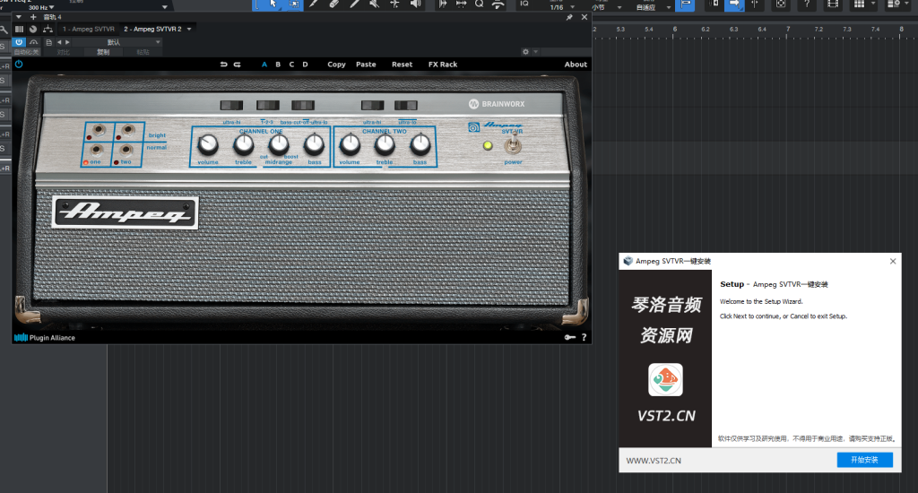Viewport: 918px width, 493px height.
Task: Open help with the question mark icon
Action: coord(584,338)
